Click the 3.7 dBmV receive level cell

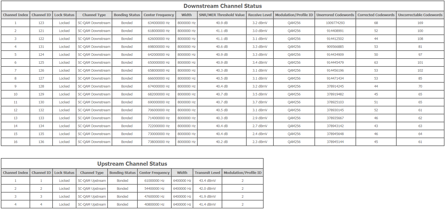[260, 102]
